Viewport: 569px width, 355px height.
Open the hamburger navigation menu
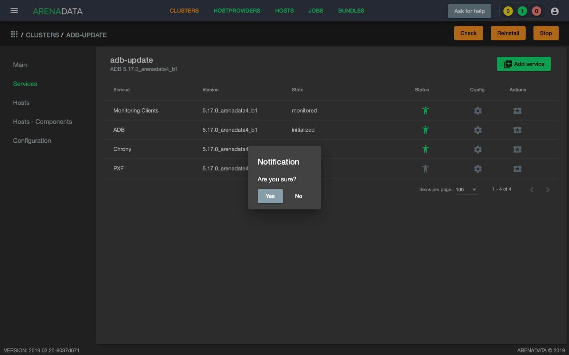14,11
